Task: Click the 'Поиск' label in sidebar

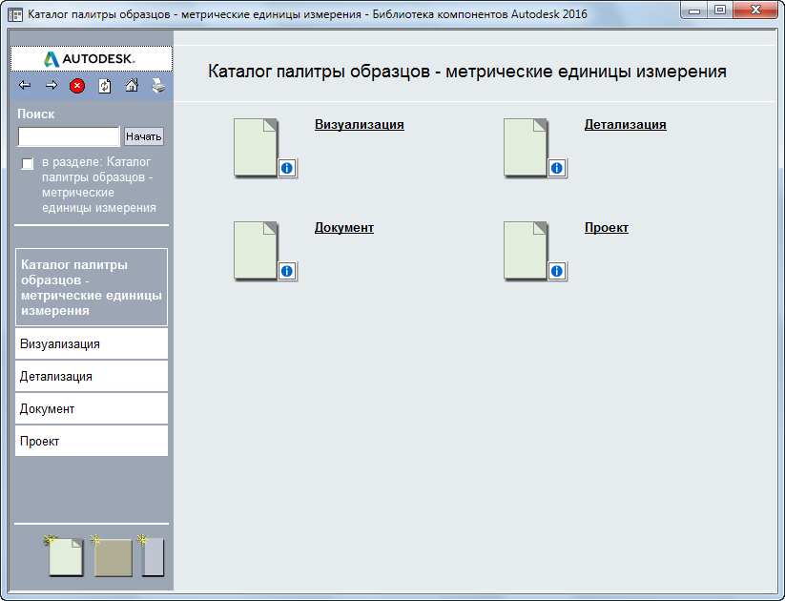Action: [x=36, y=114]
